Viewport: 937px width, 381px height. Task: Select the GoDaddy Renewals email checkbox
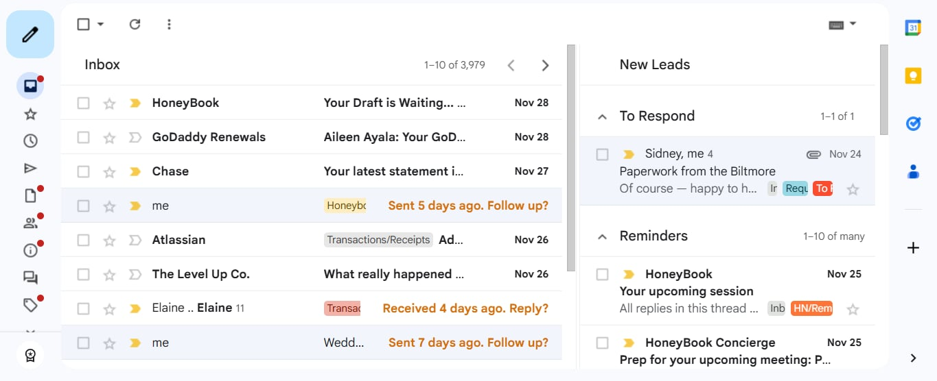[84, 138]
